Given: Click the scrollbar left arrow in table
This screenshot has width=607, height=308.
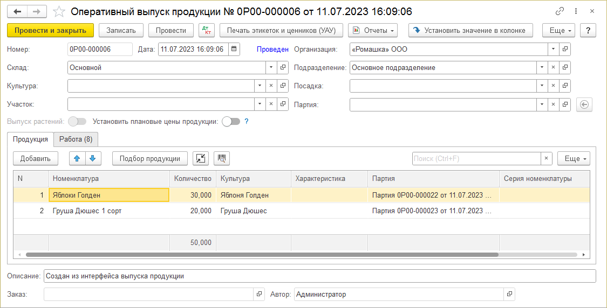Looking at the screenshot, I should click(19, 255).
